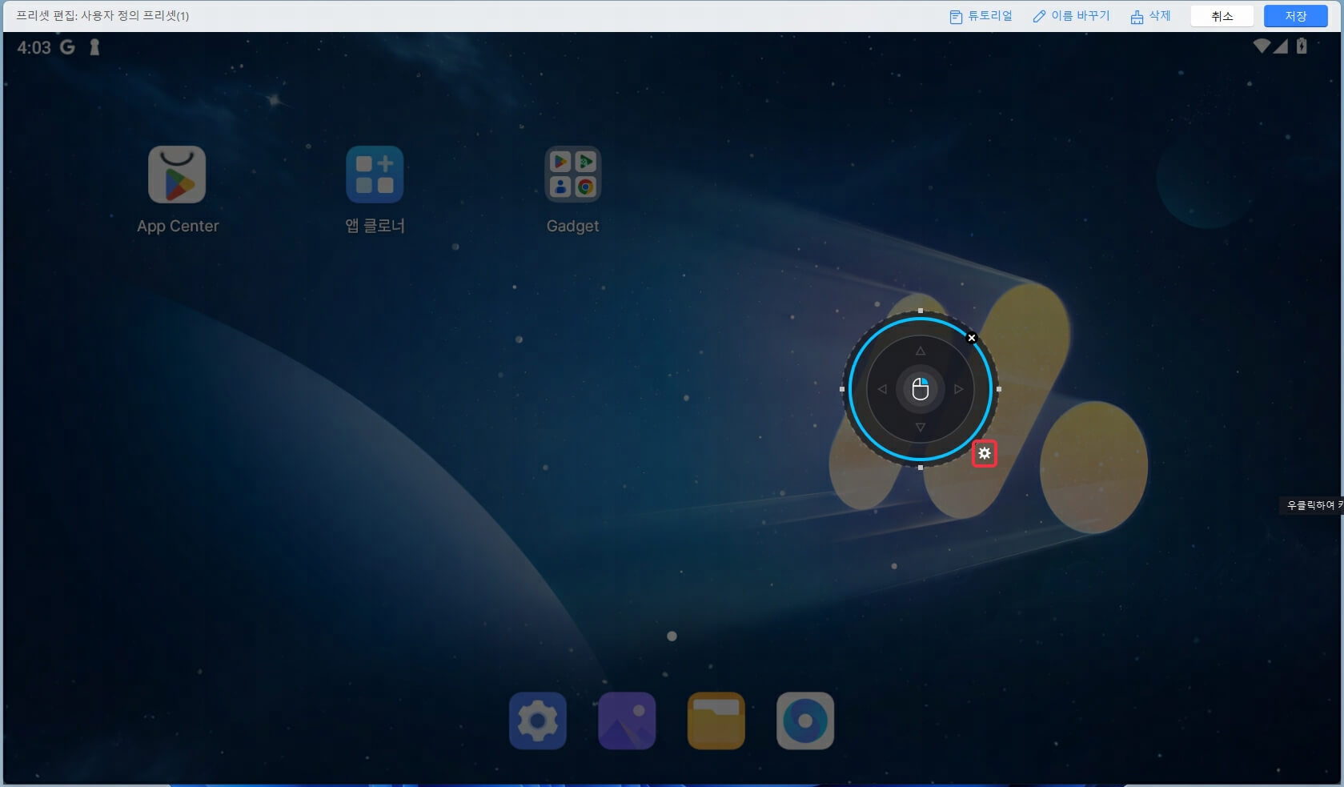This screenshot has height=787, width=1344.
Task: Click the App Center label text
Action: [x=178, y=226]
